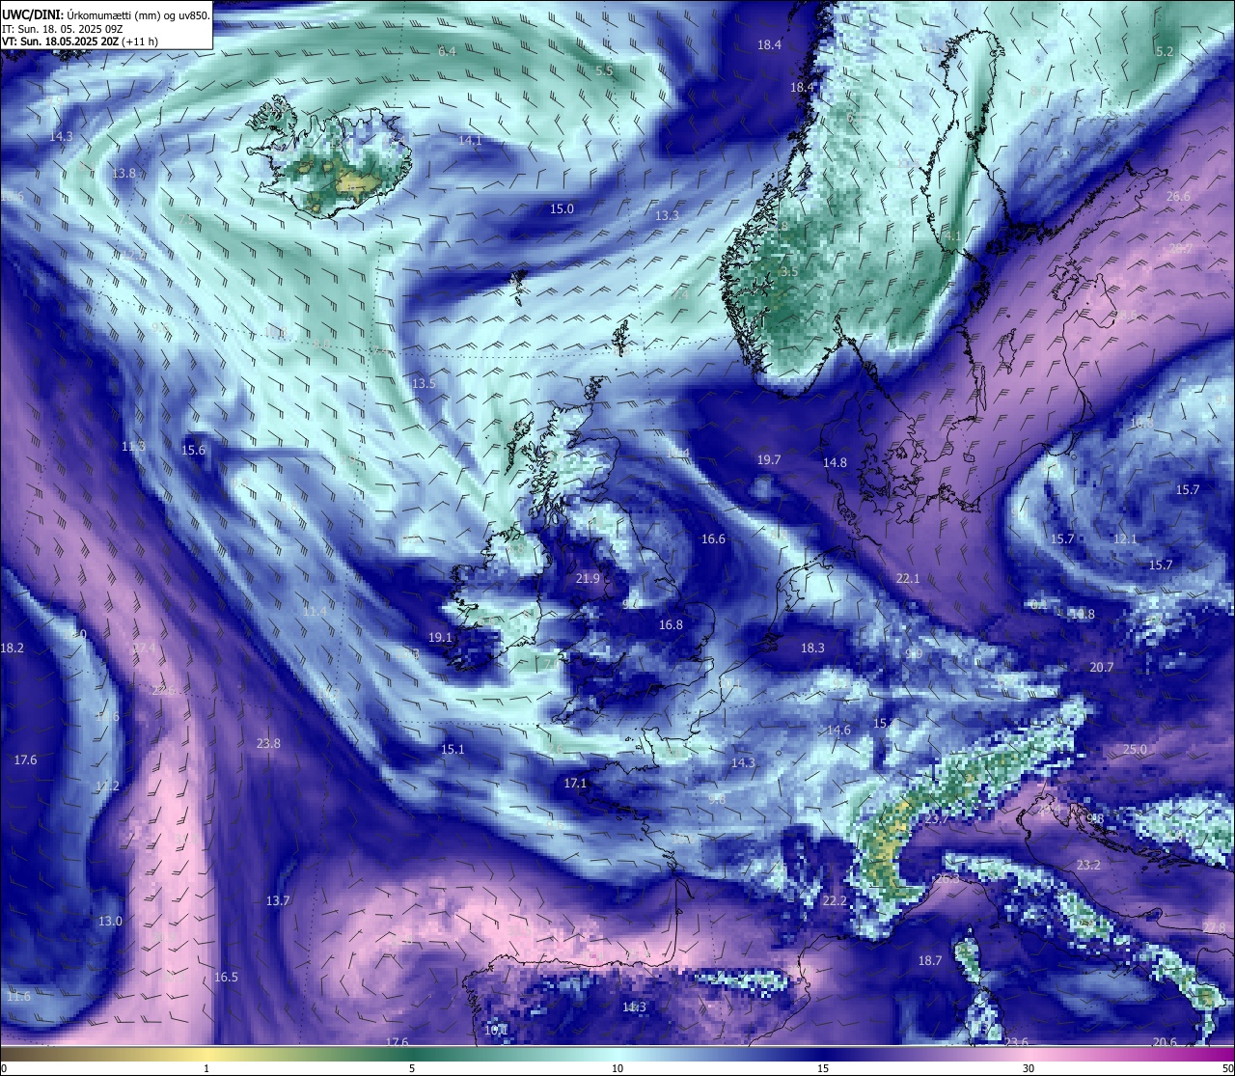
Task: Click the 'UWC/DINI' title text in header box
Action: [x=33, y=14]
